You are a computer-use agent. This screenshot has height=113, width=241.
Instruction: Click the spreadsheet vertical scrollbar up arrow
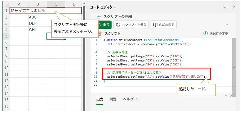[84, 4]
